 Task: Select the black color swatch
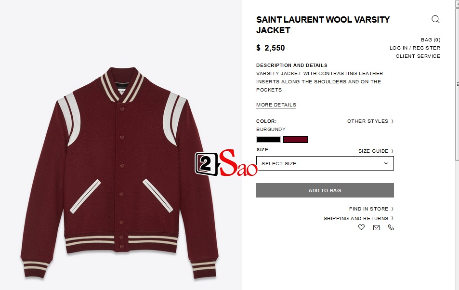pos(269,139)
